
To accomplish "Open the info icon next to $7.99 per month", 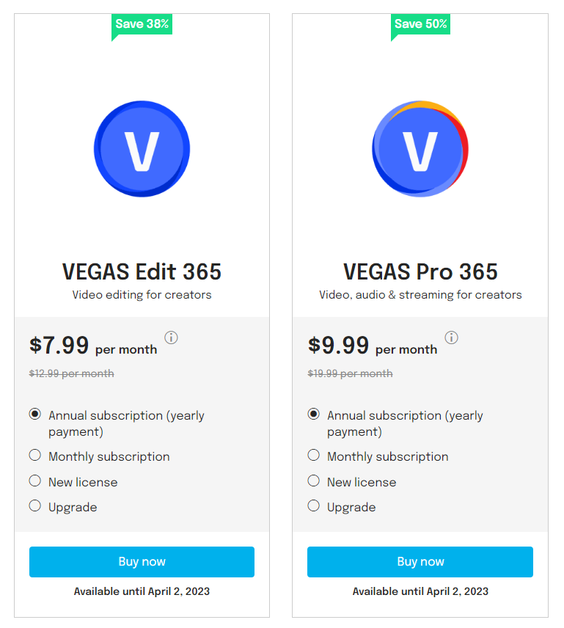I will point(171,337).
